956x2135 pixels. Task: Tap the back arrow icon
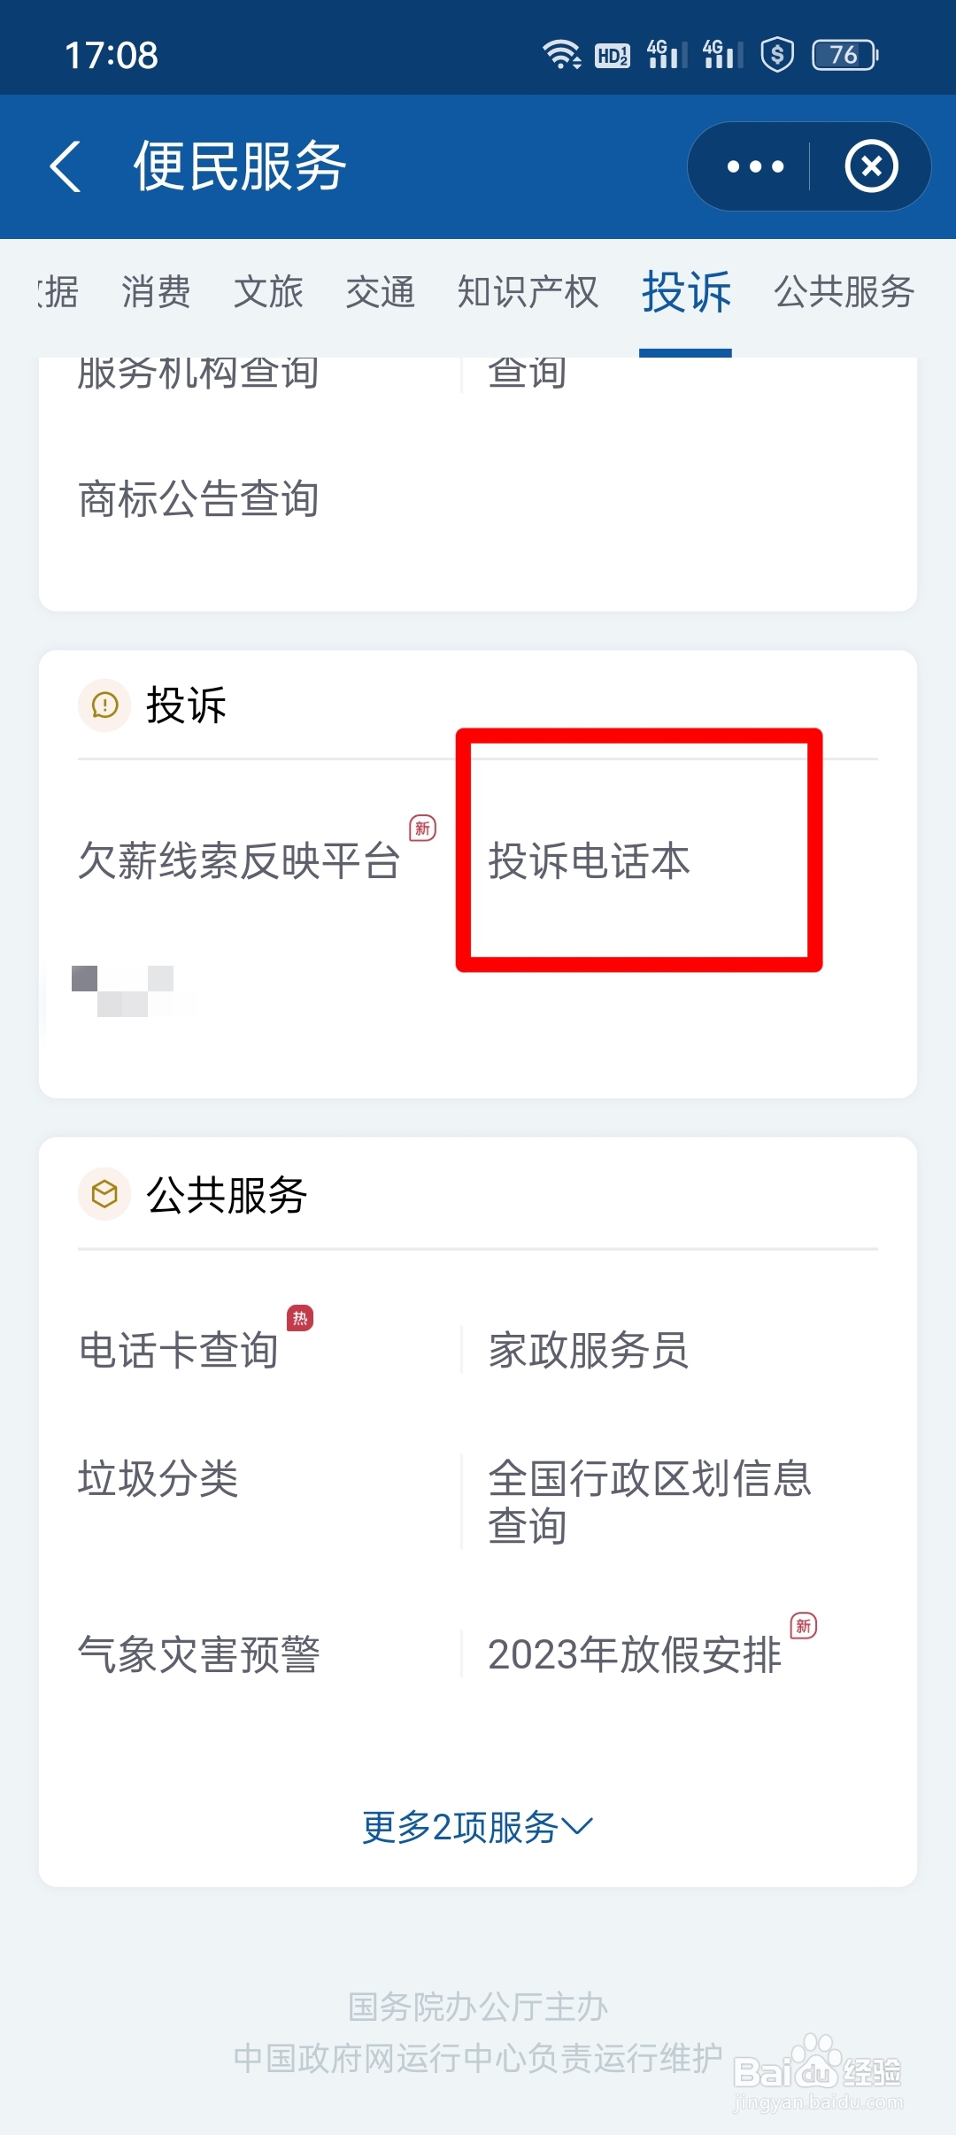pos(66,166)
